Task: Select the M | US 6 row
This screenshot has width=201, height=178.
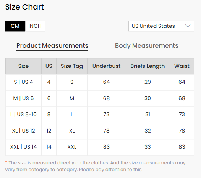Action: point(100,98)
